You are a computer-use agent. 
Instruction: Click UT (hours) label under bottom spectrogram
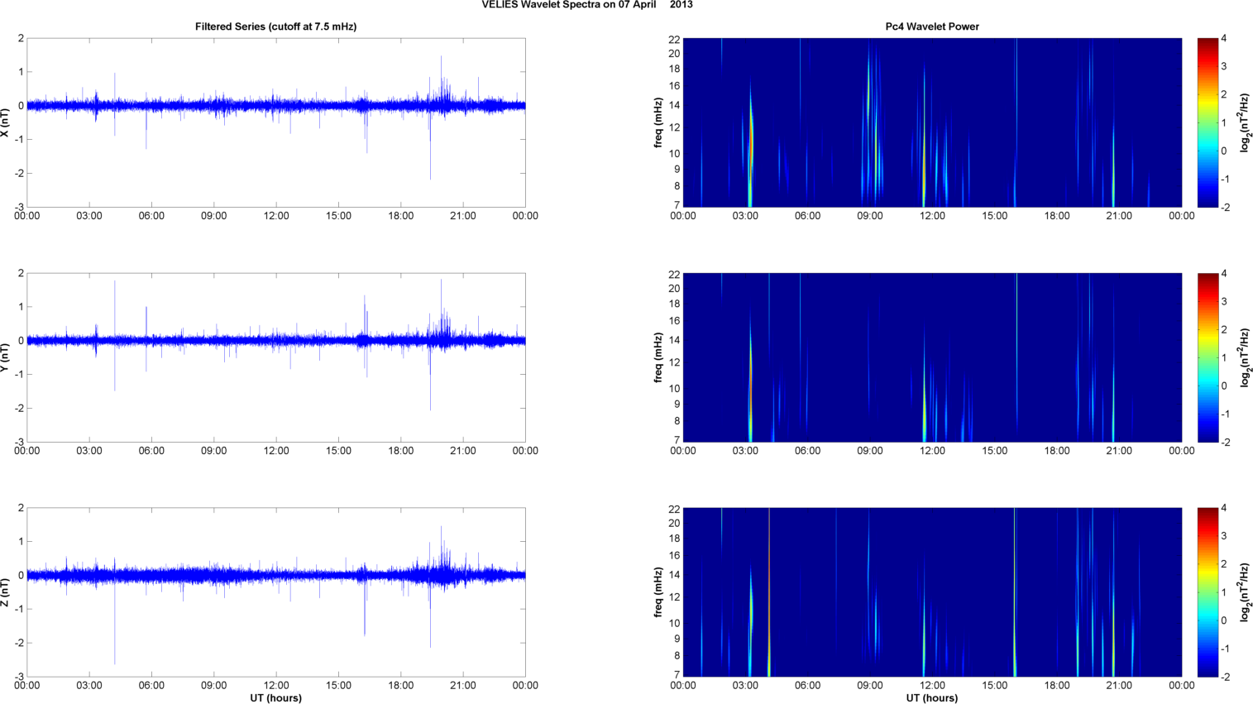pyautogui.click(x=932, y=697)
